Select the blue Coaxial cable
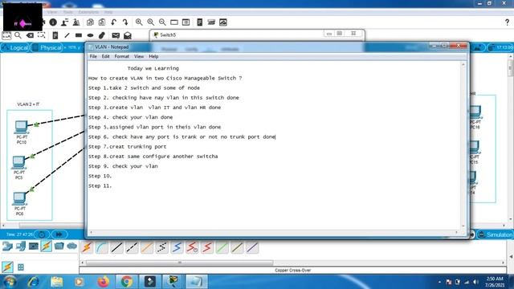 (177, 247)
